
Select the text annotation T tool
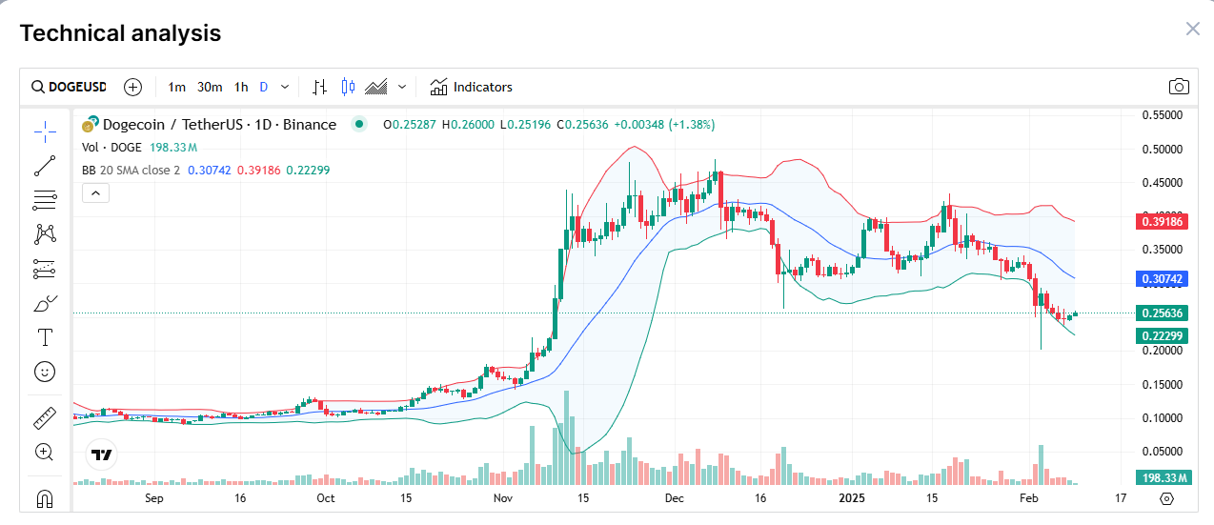tap(45, 337)
